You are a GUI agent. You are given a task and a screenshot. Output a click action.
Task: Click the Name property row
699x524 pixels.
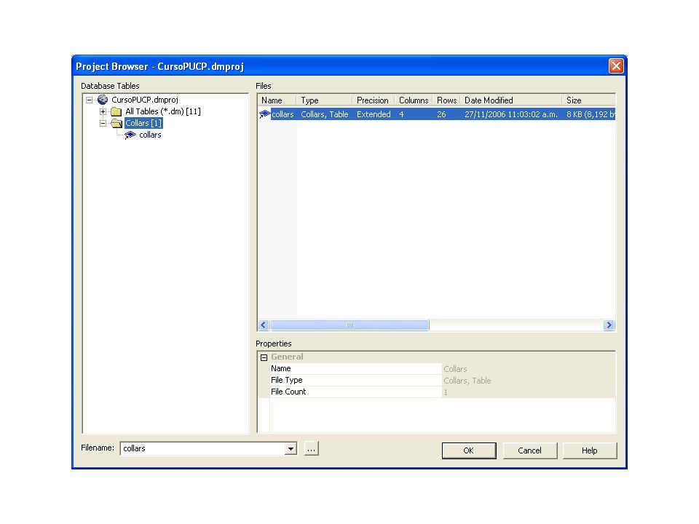[x=442, y=368]
